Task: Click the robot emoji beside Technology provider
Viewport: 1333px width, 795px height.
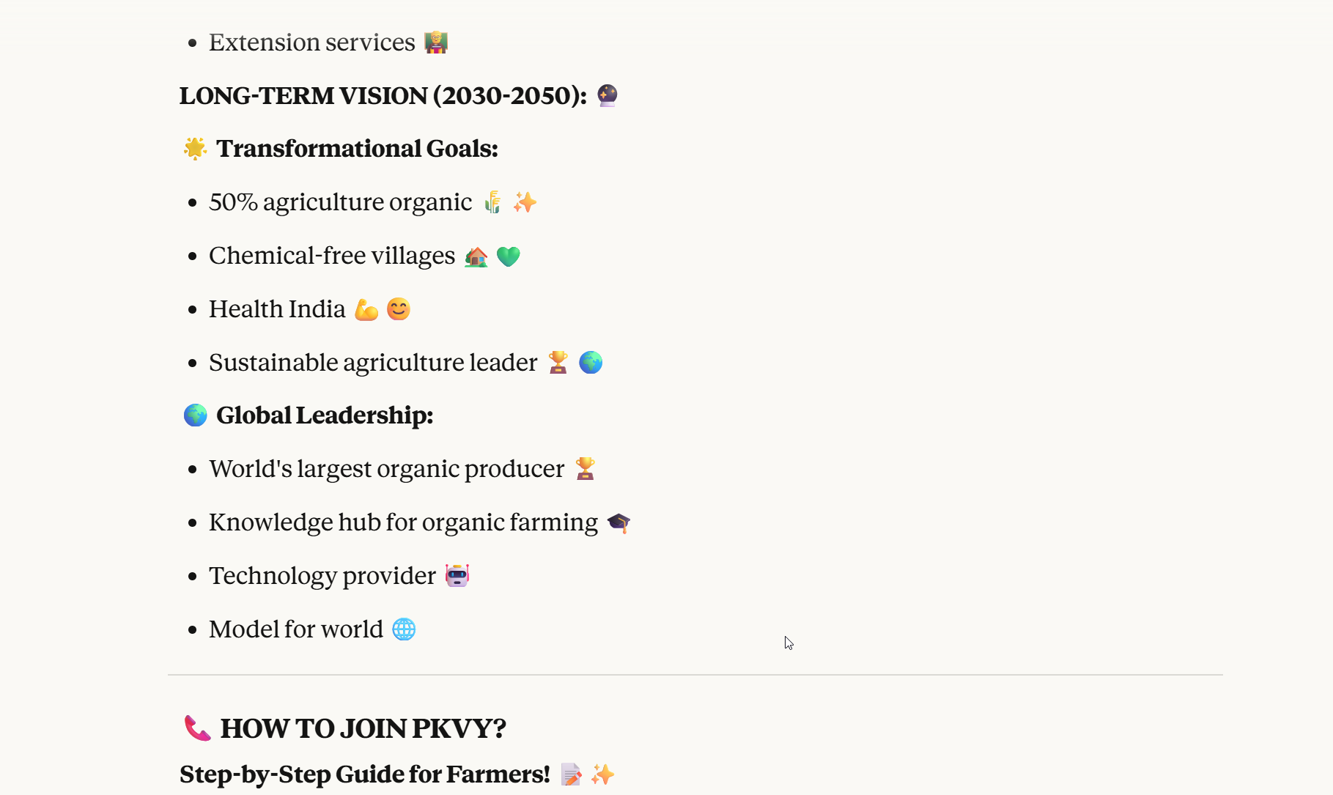Action: point(457,576)
